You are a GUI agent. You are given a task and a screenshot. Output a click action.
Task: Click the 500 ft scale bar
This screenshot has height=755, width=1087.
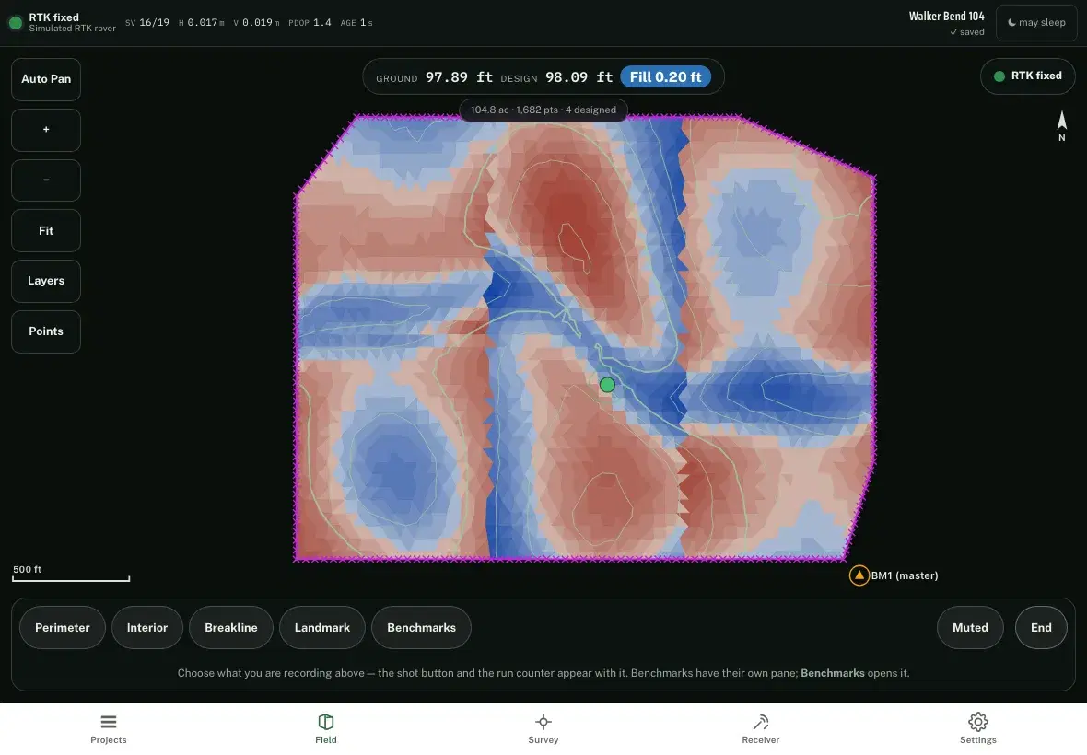(71, 574)
